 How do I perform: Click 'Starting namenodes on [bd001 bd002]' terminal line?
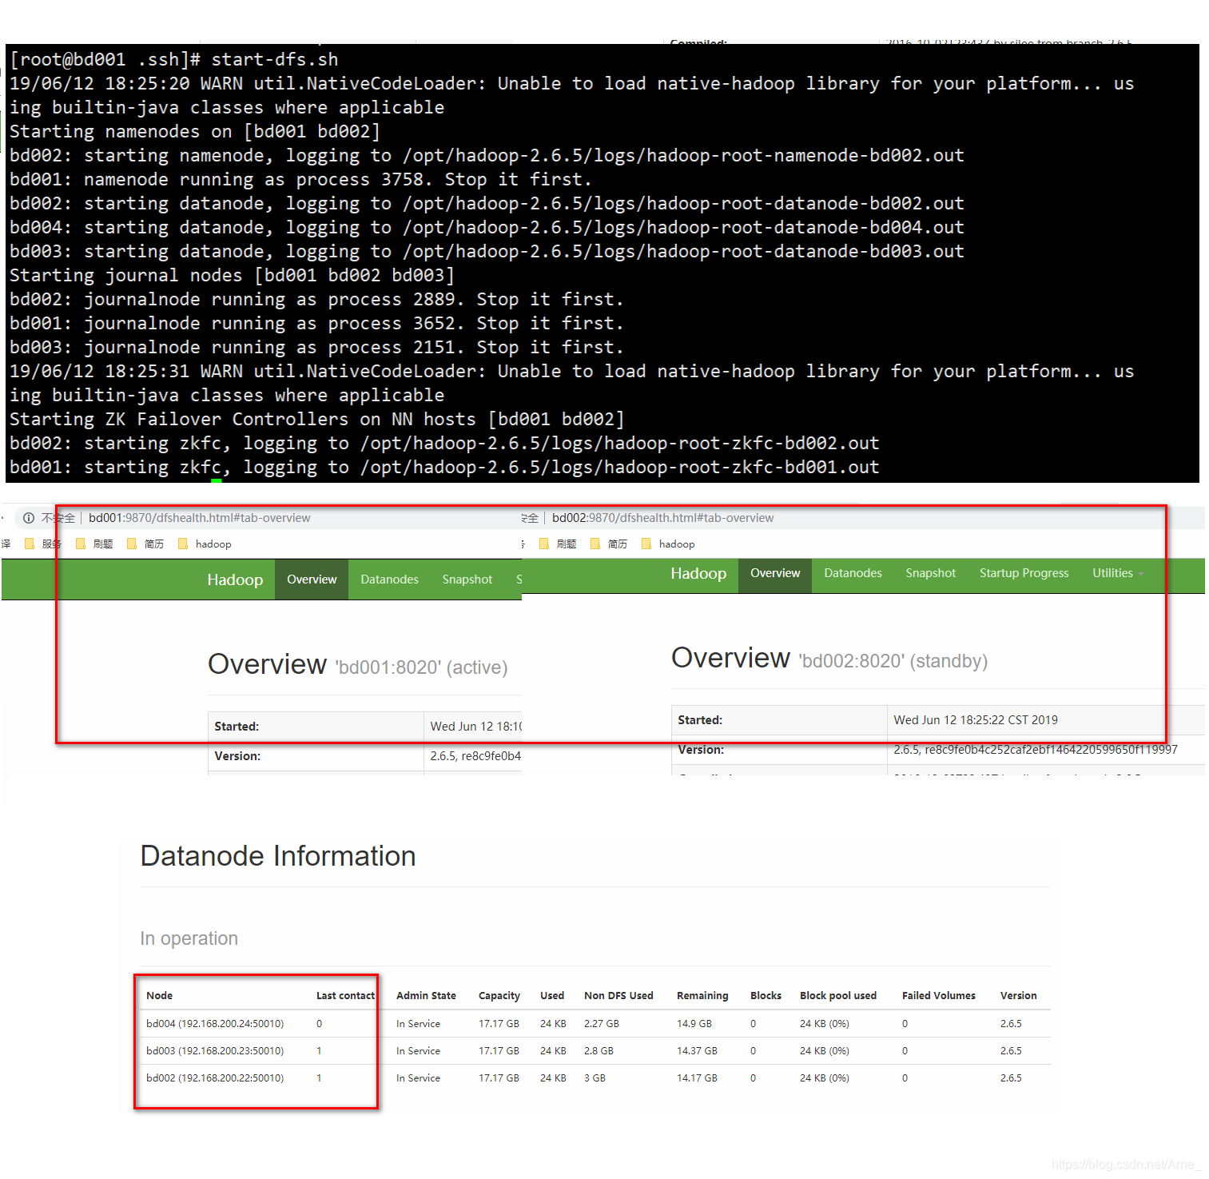tap(195, 131)
